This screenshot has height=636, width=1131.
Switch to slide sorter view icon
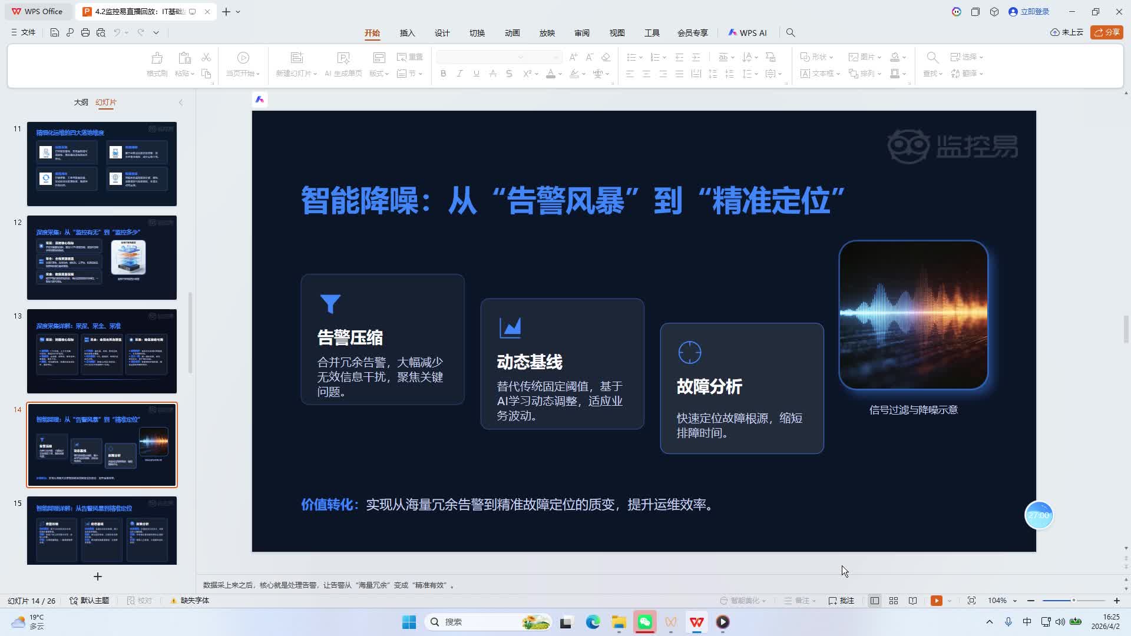click(894, 601)
